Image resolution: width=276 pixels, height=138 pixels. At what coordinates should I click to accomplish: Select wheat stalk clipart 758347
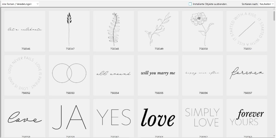[x=69, y=31]
